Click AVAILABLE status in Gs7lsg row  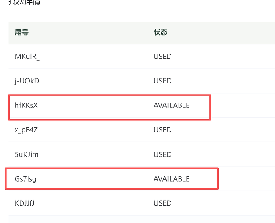click(x=171, y=179)
